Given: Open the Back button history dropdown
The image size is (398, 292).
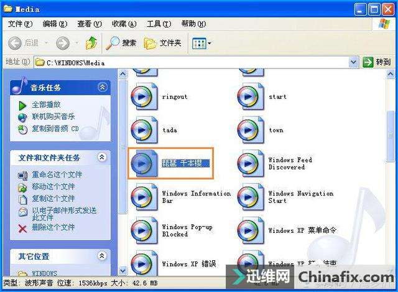Looking at the screenshot, I should click(x=47, y=43).
